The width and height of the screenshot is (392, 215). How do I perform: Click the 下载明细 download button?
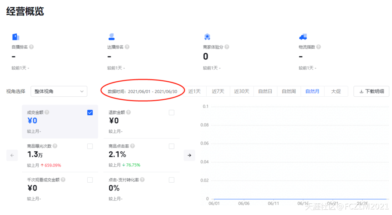(371, 91)
